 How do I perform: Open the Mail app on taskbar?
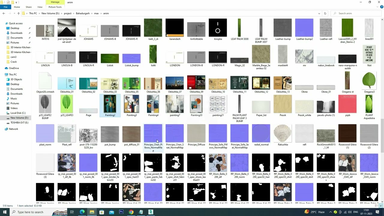pos(112,212)
